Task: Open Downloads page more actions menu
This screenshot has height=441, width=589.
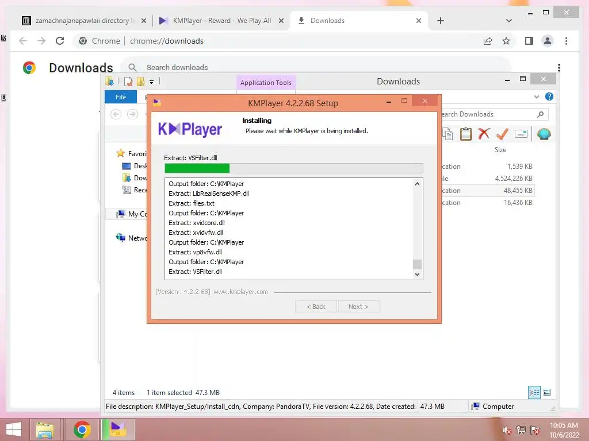Action: coord(559,68)
